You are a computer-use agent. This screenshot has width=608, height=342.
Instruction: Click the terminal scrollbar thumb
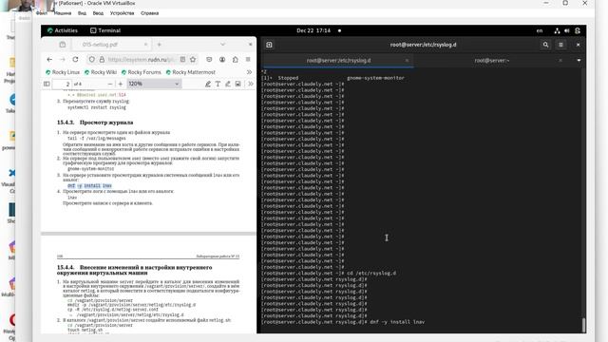pos(583,325)
